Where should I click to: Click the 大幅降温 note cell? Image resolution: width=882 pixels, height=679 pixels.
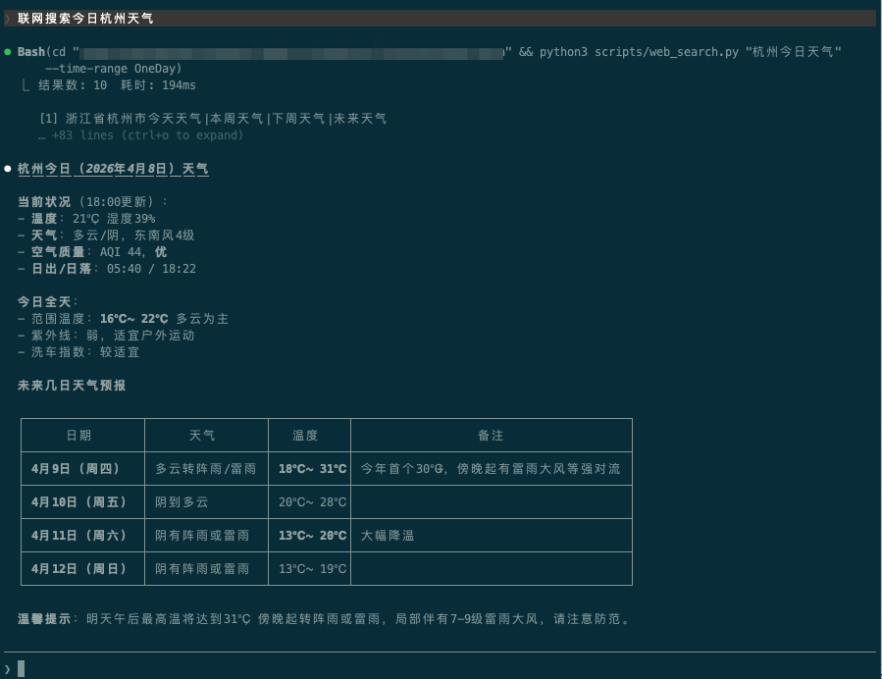click(x=492, y=536)
